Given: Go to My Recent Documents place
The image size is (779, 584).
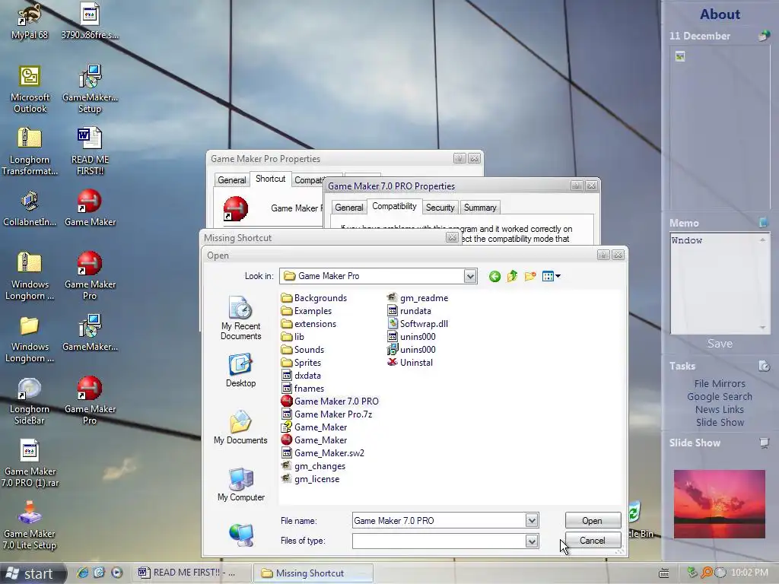Looking at the screenshot, I should coord(241,318).
